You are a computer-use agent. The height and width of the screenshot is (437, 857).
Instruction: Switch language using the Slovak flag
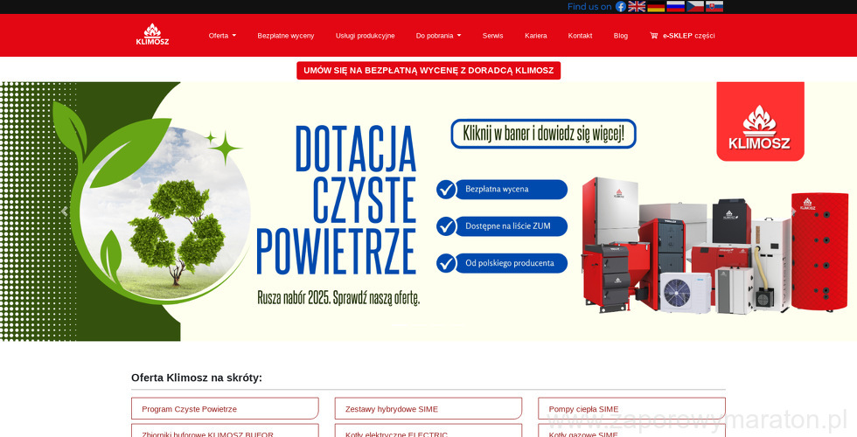714,7
